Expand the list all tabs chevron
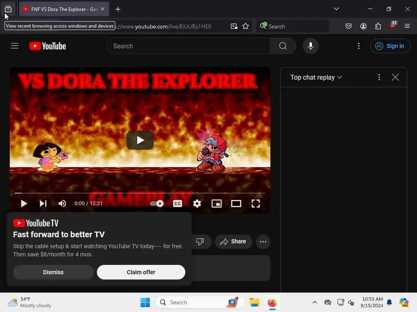417x312 pixels. click(336, 9)
